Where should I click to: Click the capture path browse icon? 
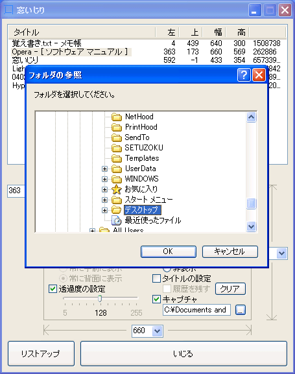pyautogui.click(x=241, y=310)
